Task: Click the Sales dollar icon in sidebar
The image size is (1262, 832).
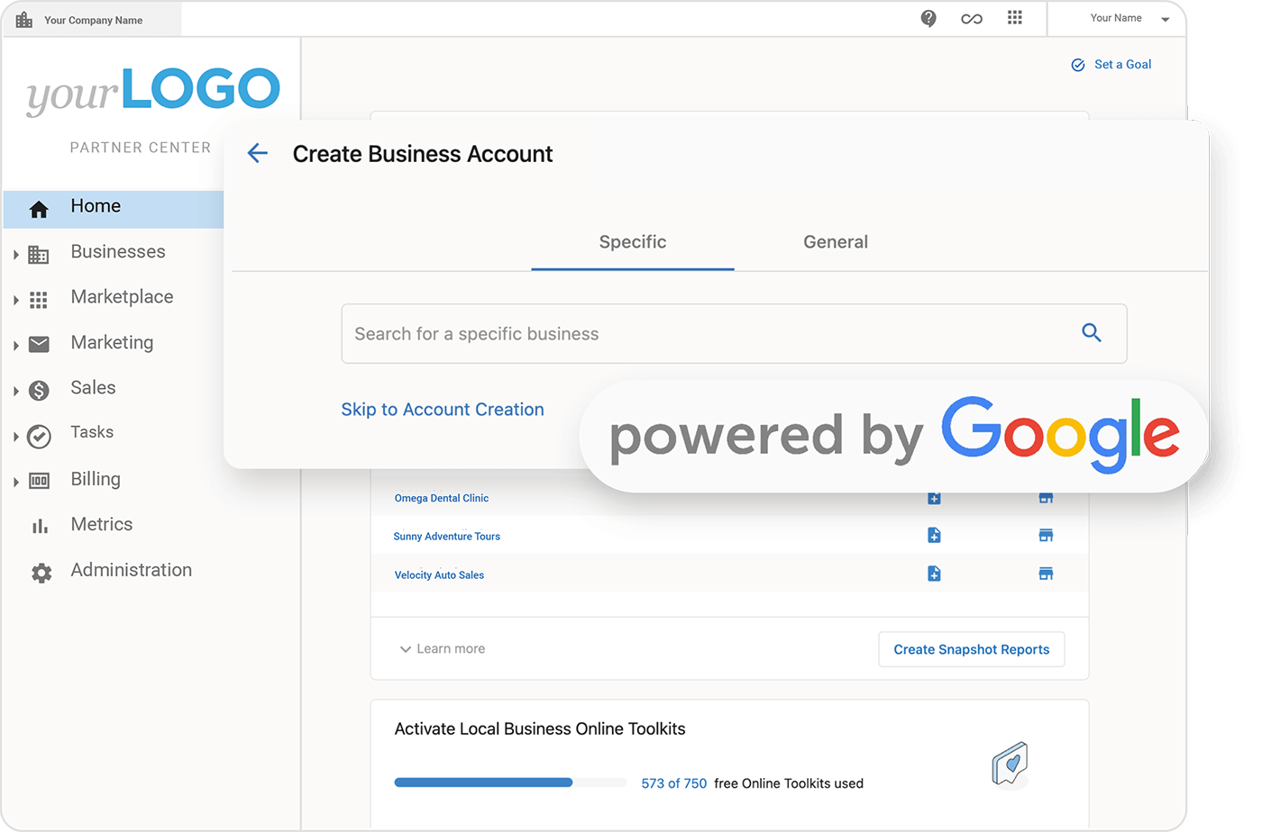Action: (39, 390)
